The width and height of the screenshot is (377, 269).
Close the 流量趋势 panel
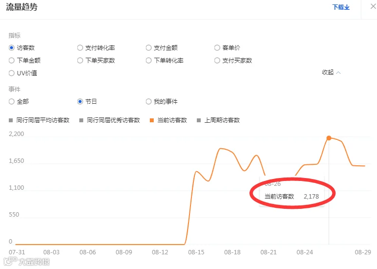pyautogui.click(x=373, y=6)
